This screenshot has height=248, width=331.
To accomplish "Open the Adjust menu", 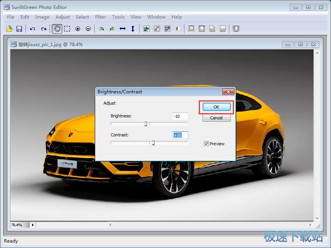I will [63, 17].
